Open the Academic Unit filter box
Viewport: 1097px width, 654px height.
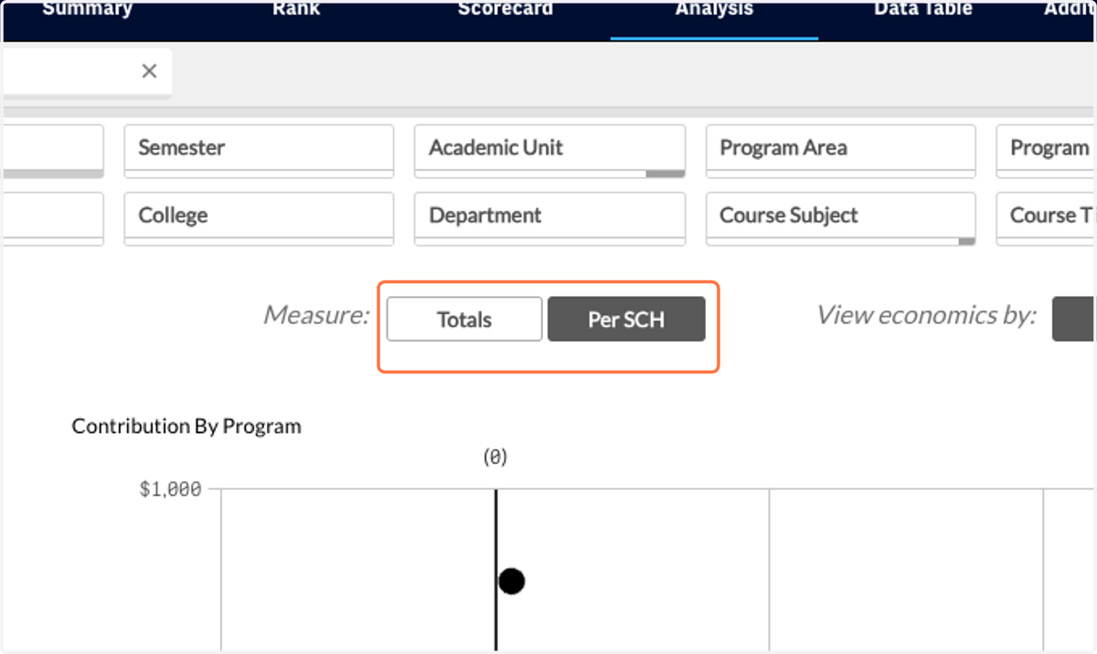[x=549, y=151]
